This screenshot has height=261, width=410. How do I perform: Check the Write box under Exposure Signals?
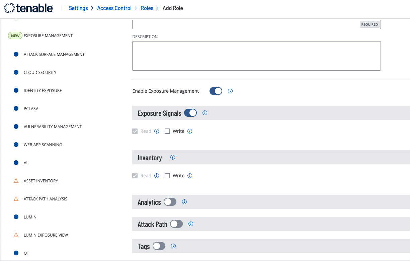click(167, 131)
